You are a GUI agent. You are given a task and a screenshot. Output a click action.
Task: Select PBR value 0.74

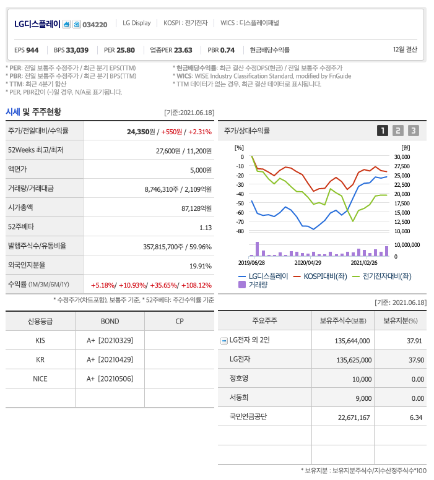(227, 50)
